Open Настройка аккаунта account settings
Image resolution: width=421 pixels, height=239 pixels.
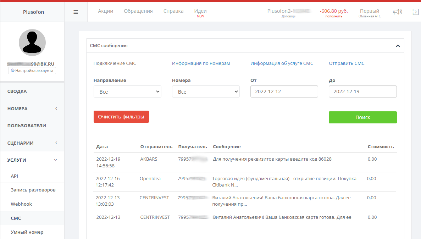pyautogui.click(x=32, y=71)
